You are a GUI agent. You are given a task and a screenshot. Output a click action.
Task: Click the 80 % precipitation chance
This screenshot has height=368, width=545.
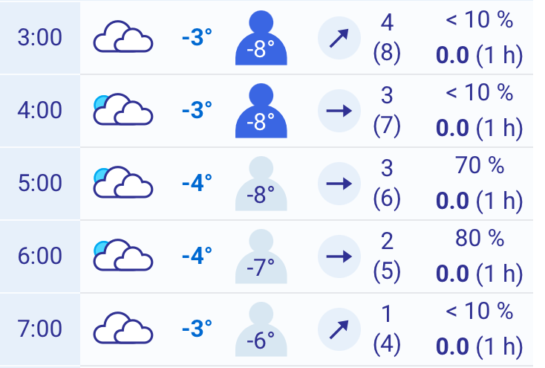(479, 239)
